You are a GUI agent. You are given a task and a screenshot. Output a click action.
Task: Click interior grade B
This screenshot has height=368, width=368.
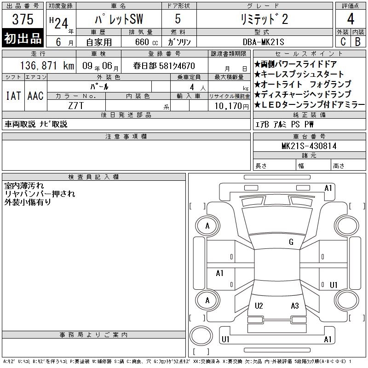pos(358,41)
